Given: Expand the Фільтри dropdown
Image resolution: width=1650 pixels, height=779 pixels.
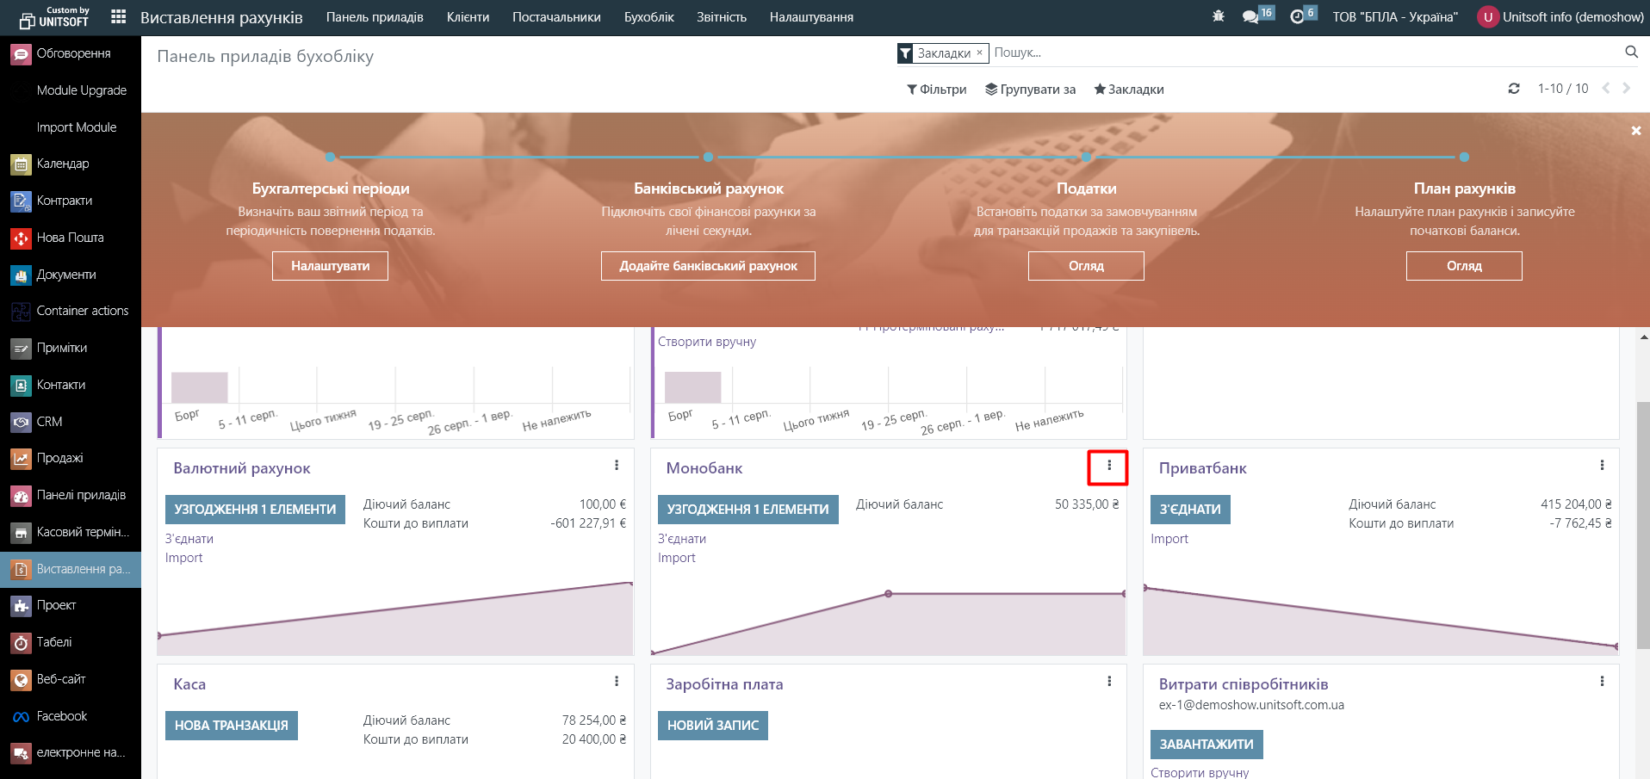Looking at the screenshot, I should 937,90.
